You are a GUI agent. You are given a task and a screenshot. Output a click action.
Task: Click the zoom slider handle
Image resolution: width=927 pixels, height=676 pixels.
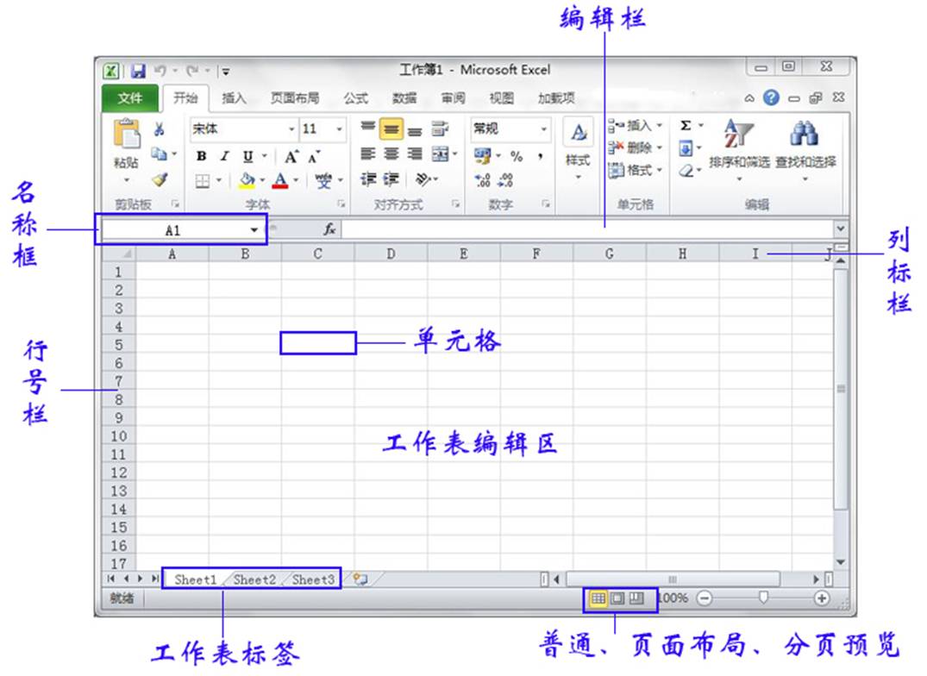[x=763, y=598]
